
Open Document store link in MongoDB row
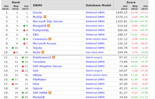click(95, 26)
